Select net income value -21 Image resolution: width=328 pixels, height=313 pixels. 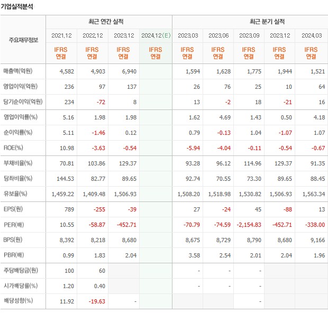coord(287,102)
